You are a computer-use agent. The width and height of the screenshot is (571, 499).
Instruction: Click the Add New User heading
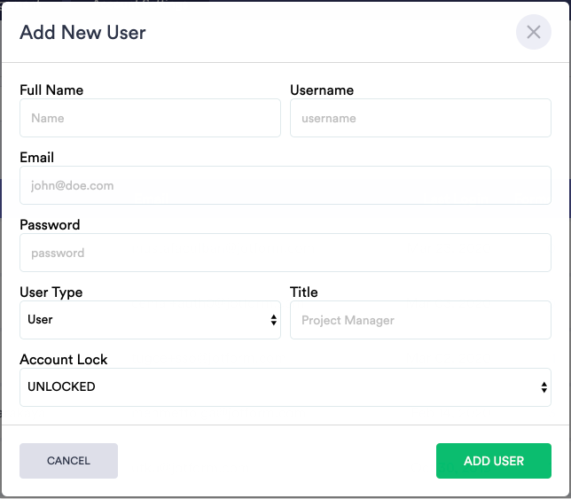pos(82,33)
